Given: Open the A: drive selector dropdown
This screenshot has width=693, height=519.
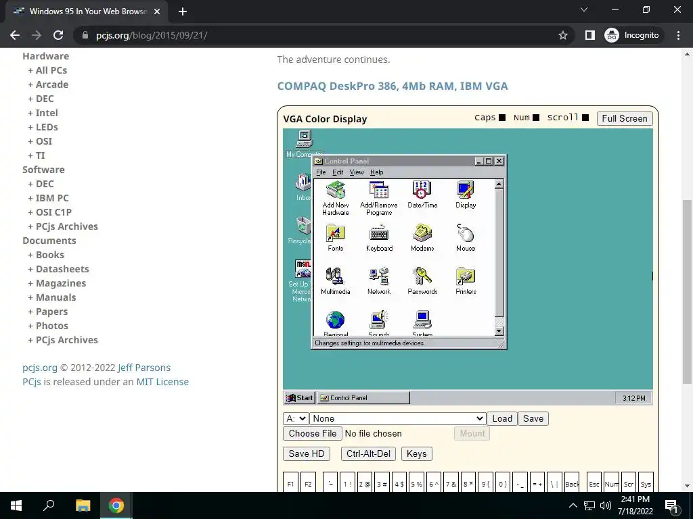Looking at the screenshot, I should pyautogui.click(x=296, y=418).
